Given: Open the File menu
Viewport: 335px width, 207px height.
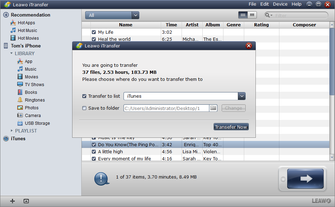Looking at the screenshot, I should pyautogui.click(x=252, y=4).
